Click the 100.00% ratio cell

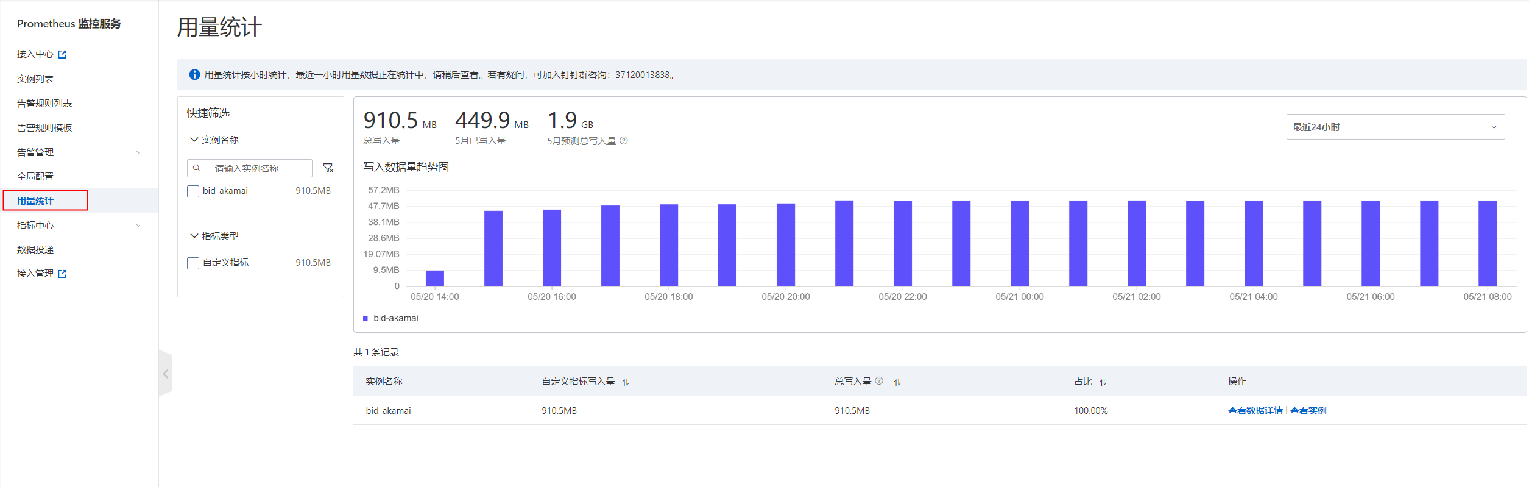pyautogui.click(x=1090, y=411)
